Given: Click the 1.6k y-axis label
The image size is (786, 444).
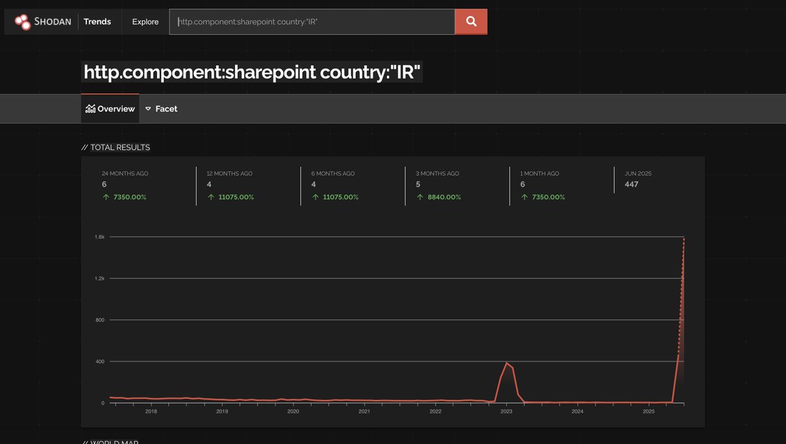Looking at the screenshot, I should pyautogui.click(x=100, y=237).
